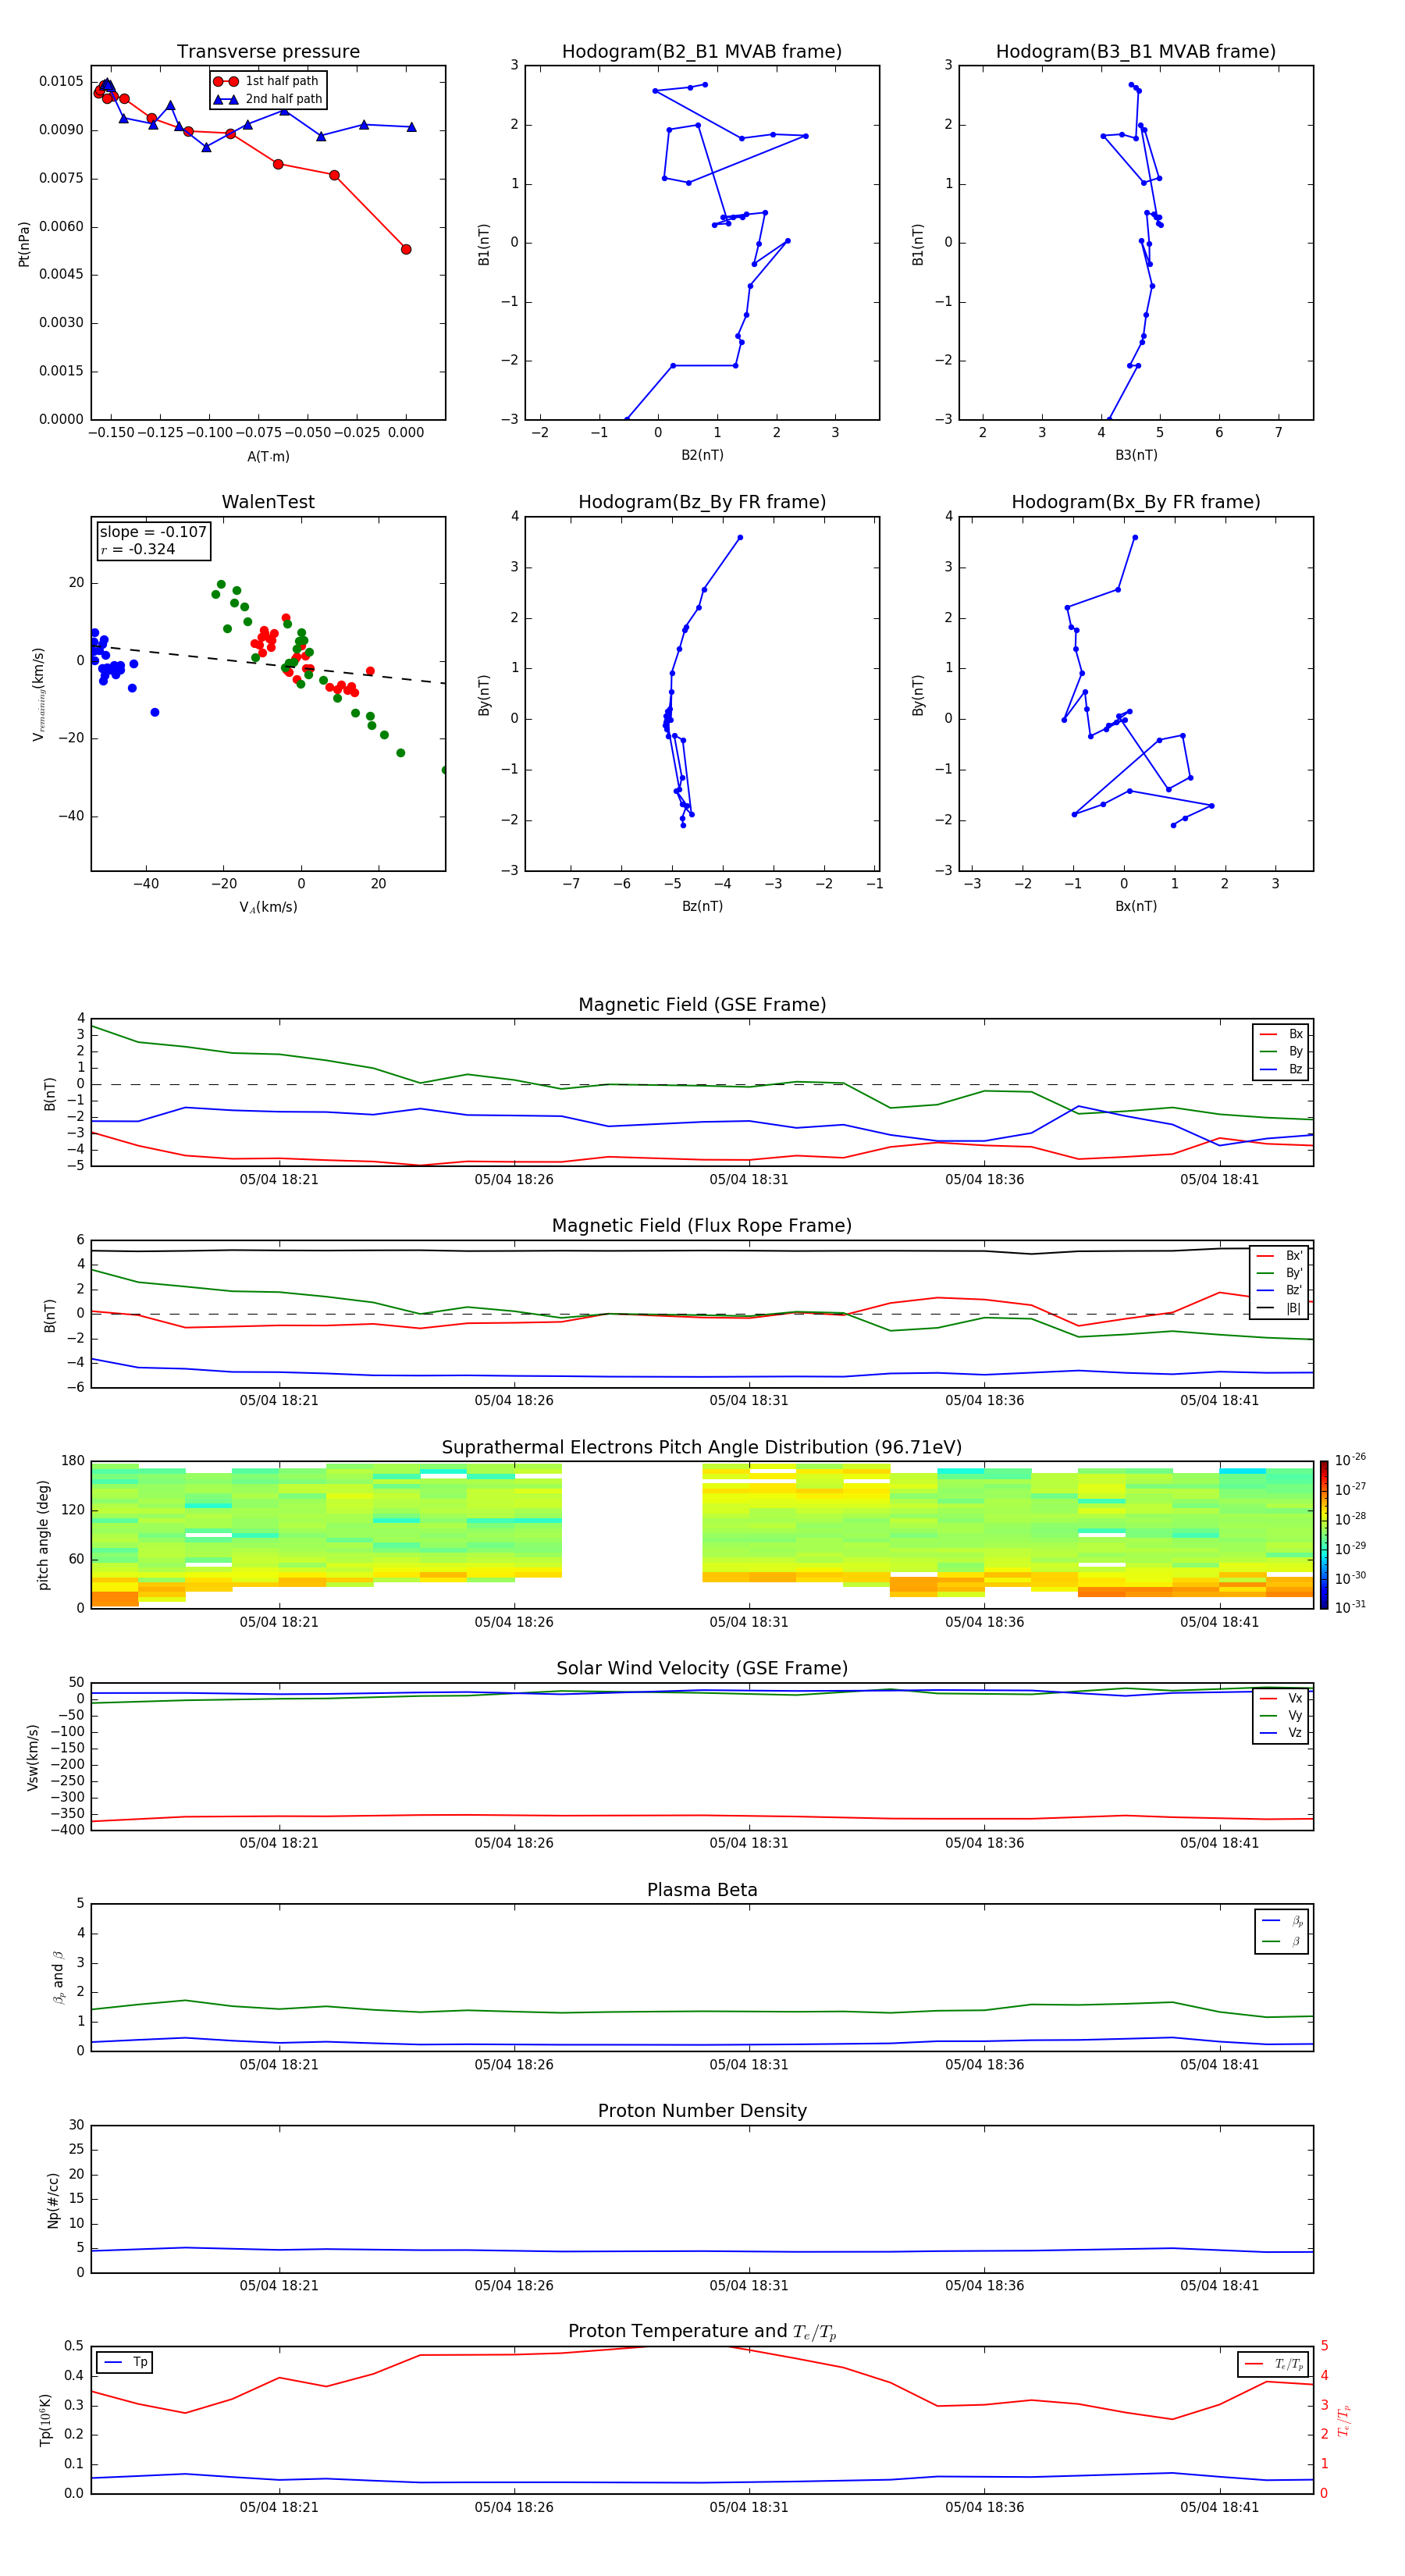Click the Vx legend entry in solar wind plot
The width and height of the screenshot is (1405, 2576).
[1281, 1698]
